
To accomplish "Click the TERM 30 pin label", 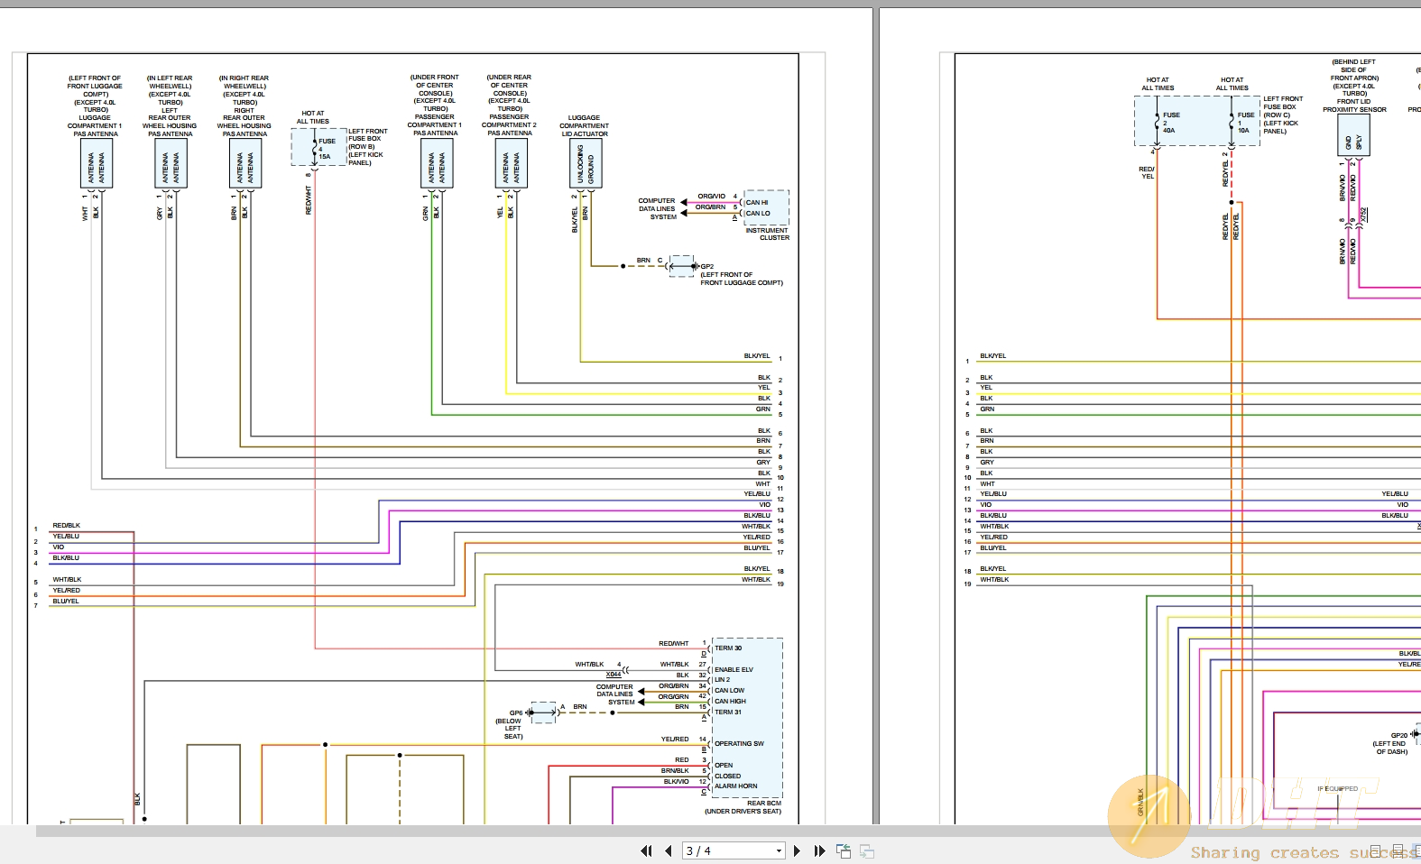I will pyautogui.click(x=728, y=648).
